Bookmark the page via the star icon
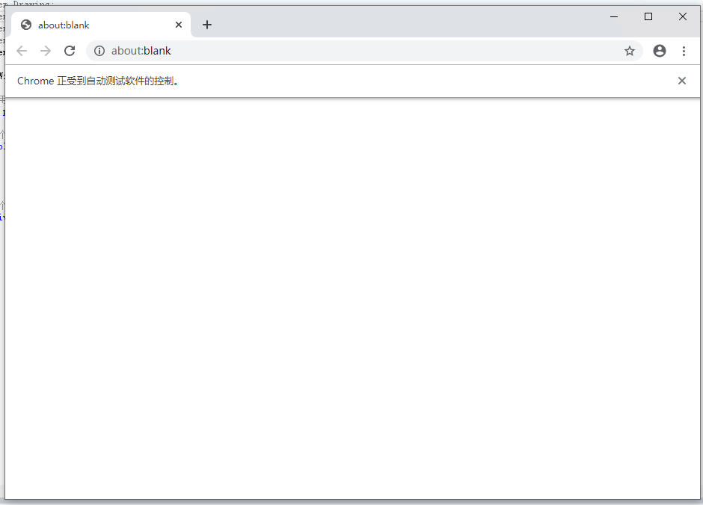The width and height of the screenshot is (703, 505). click(630, 51)
